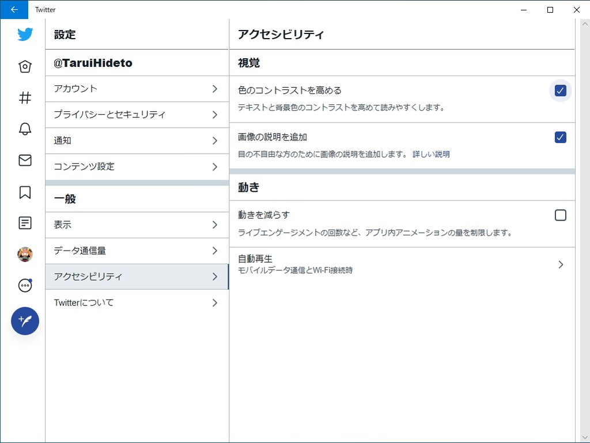Disable the 色のコントラストを高める checkbox

tap(559, 90)
